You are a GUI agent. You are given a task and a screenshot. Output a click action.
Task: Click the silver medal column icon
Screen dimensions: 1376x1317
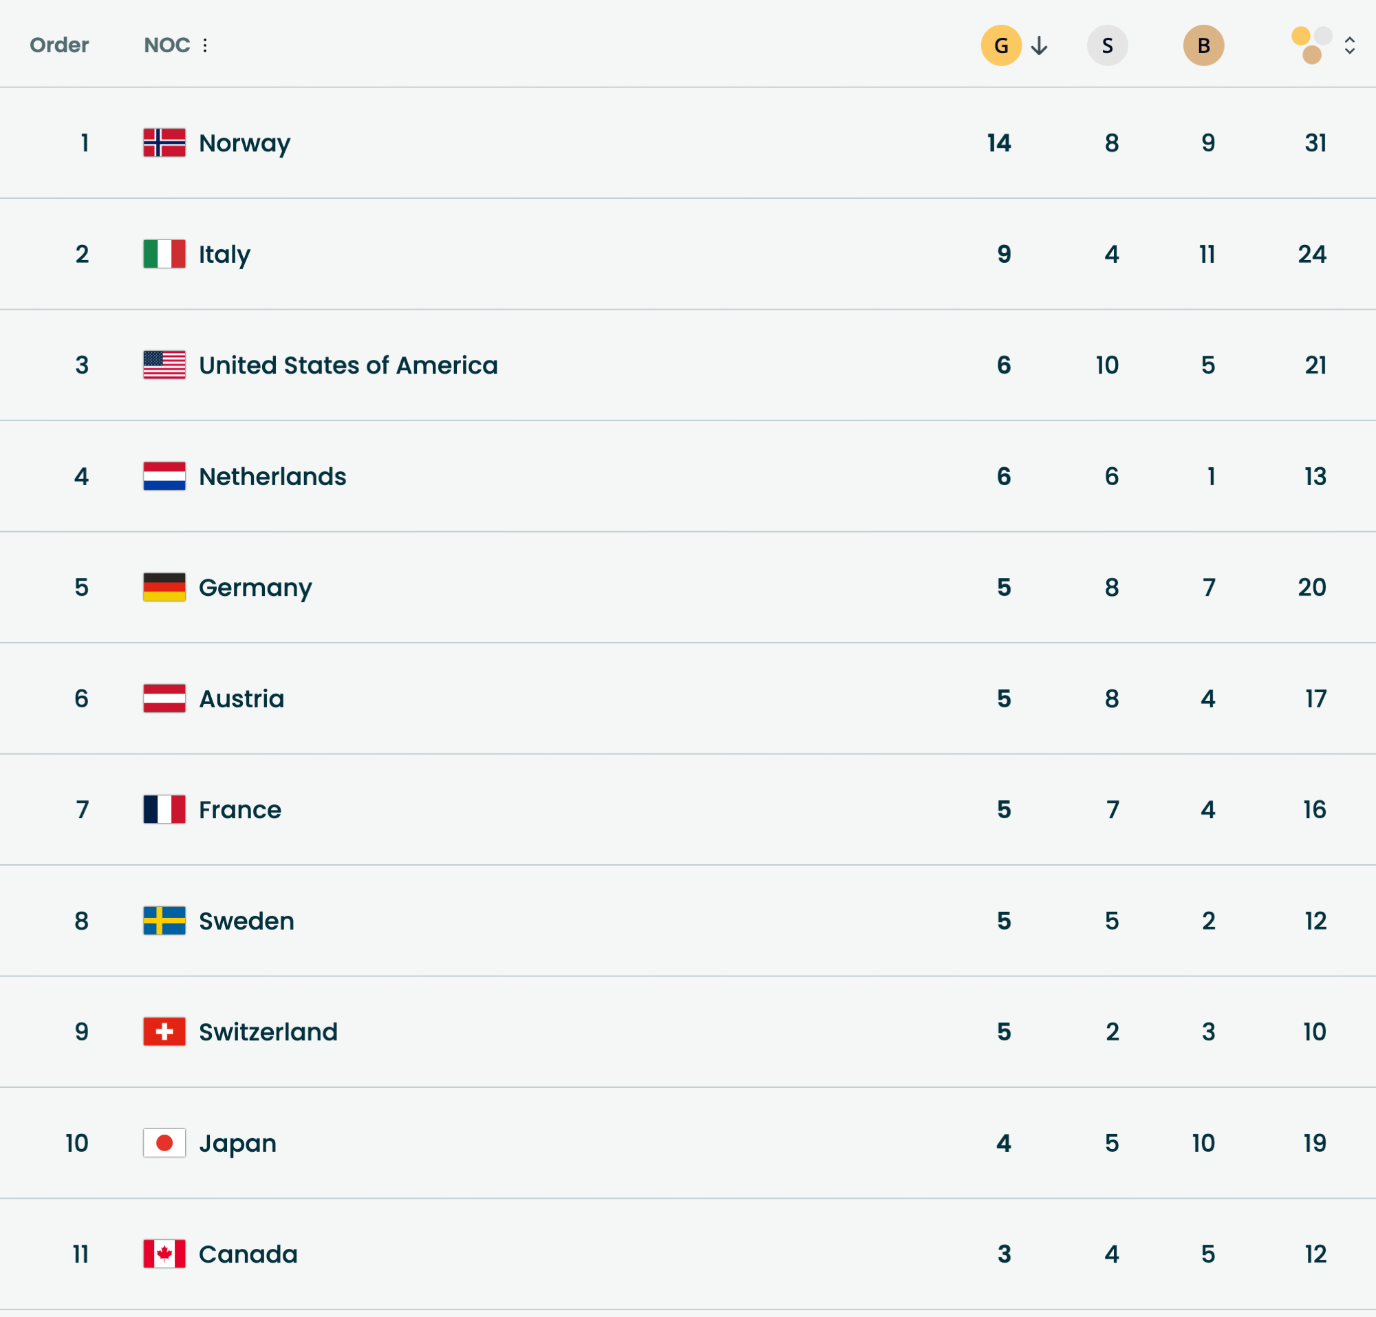[x=1107, y=45]
